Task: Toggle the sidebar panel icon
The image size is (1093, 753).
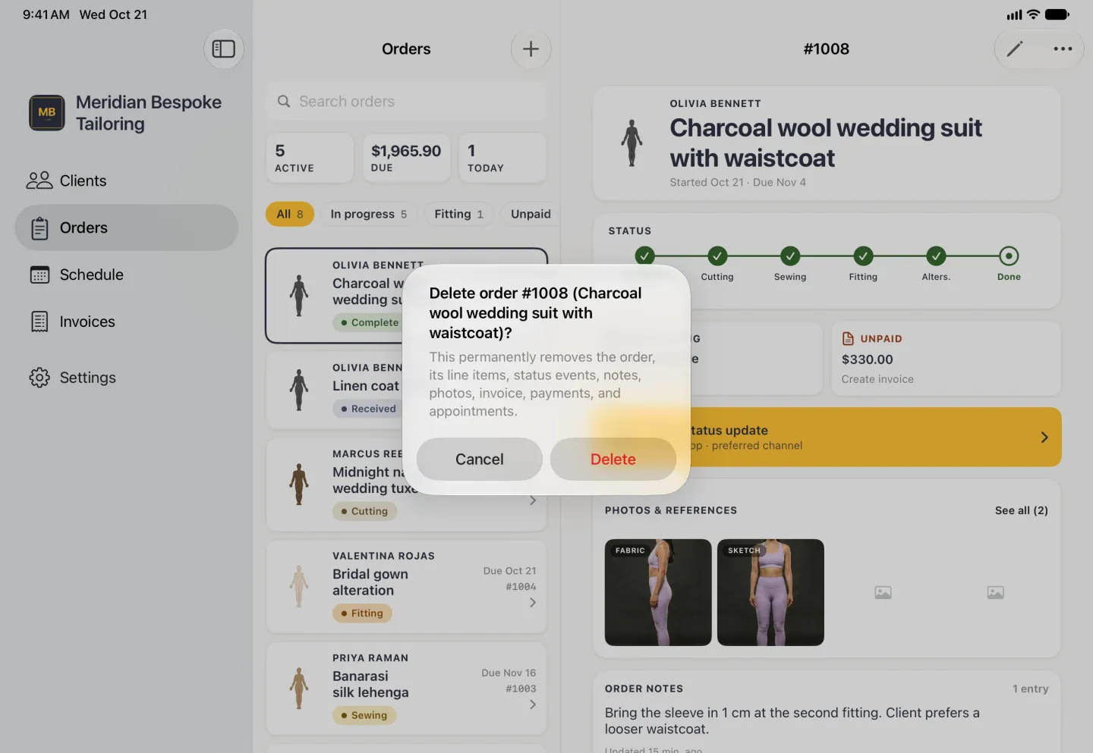Action: 223,49
